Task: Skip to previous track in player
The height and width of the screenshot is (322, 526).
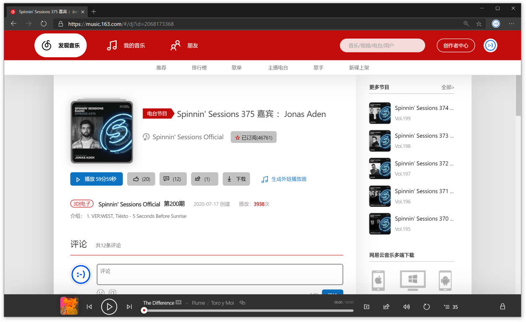Action: (89, 307)
